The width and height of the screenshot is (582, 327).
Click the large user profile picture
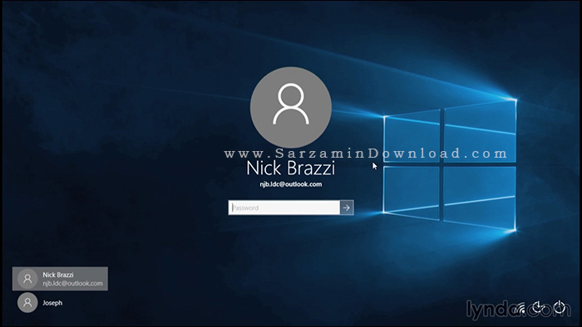pos(291,107)
